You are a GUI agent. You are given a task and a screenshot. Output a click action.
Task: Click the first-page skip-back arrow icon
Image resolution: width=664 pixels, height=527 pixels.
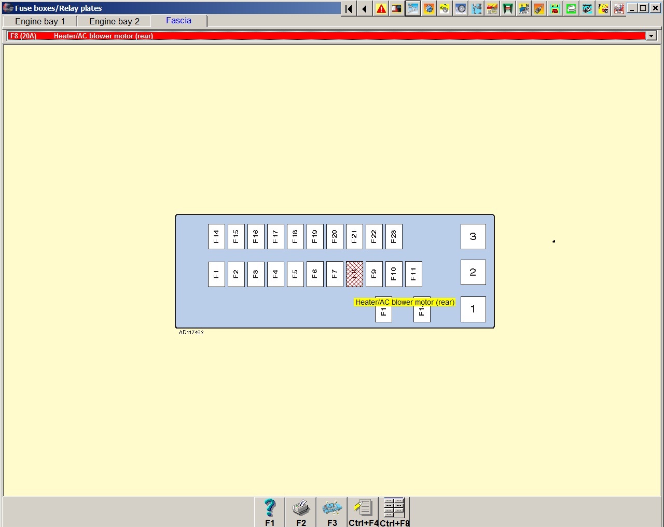[x=349, y=8]
